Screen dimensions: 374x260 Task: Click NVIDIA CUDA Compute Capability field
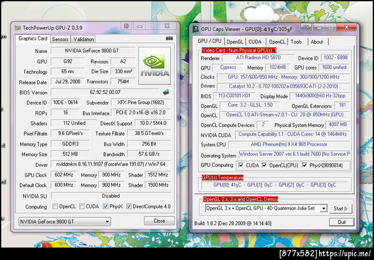(x=292, y=134)
